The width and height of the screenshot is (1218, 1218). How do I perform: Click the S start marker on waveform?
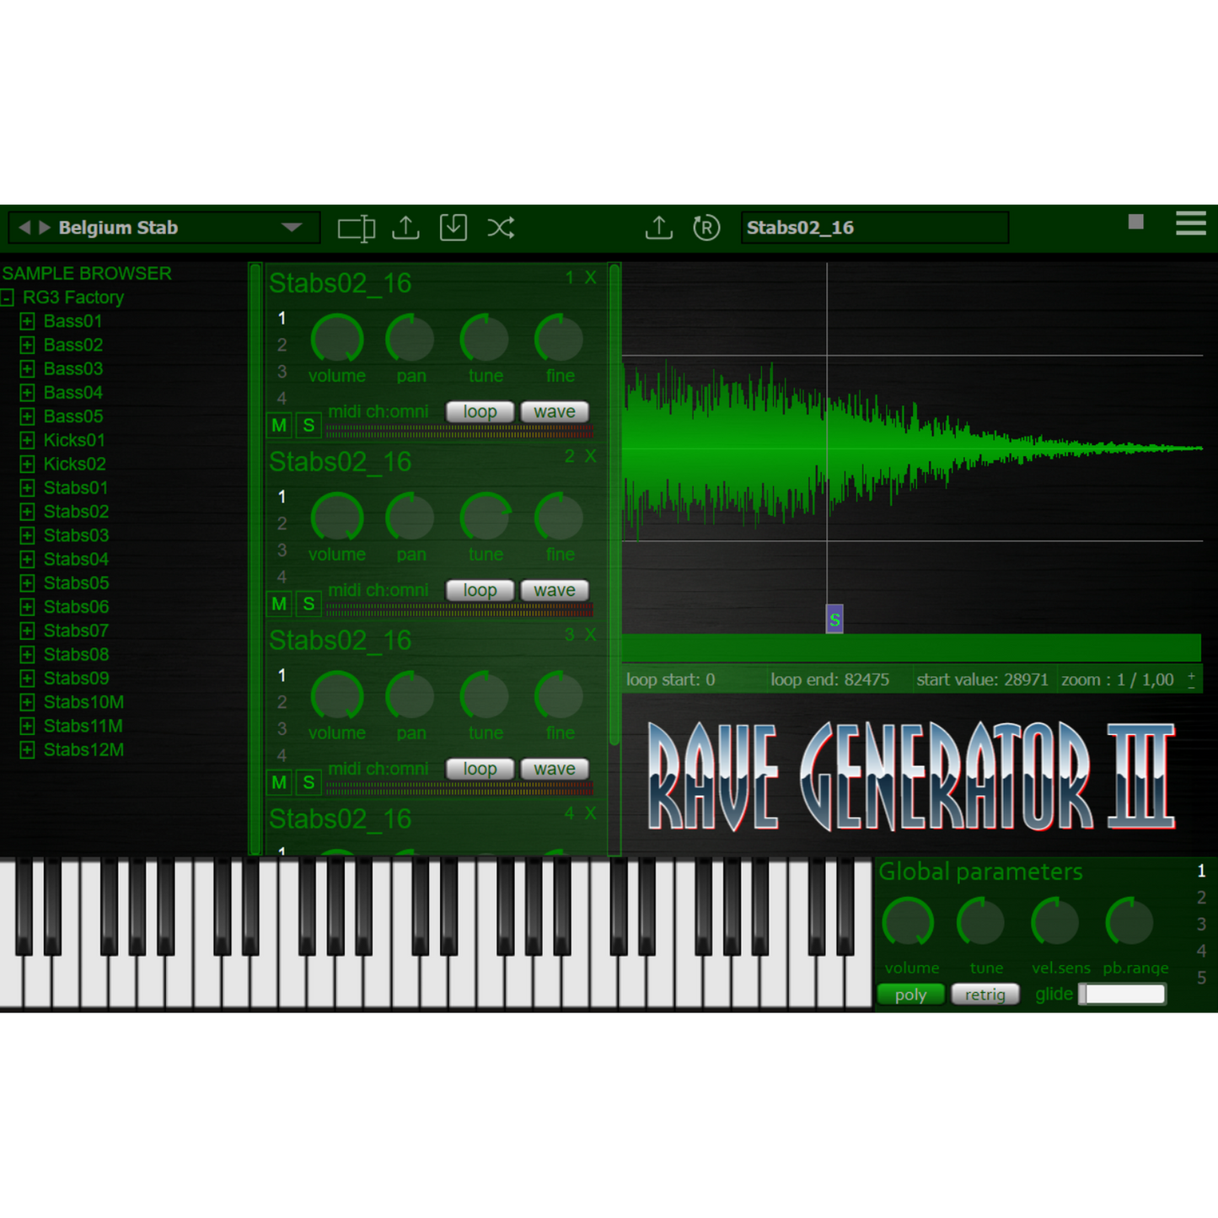834,620
